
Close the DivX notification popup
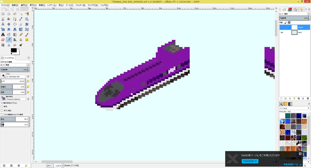[300, 154]
